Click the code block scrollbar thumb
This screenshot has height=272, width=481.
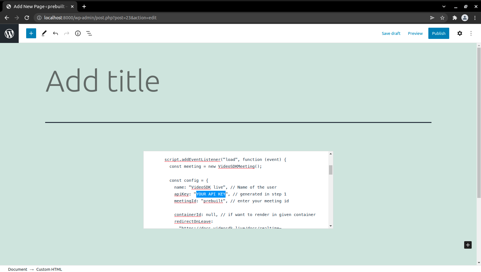331,170
